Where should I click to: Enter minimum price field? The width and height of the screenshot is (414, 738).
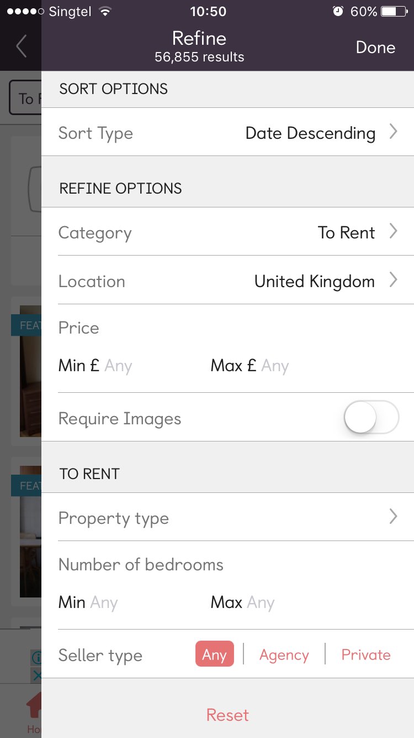pyautogui.click(x=118, y=366)
